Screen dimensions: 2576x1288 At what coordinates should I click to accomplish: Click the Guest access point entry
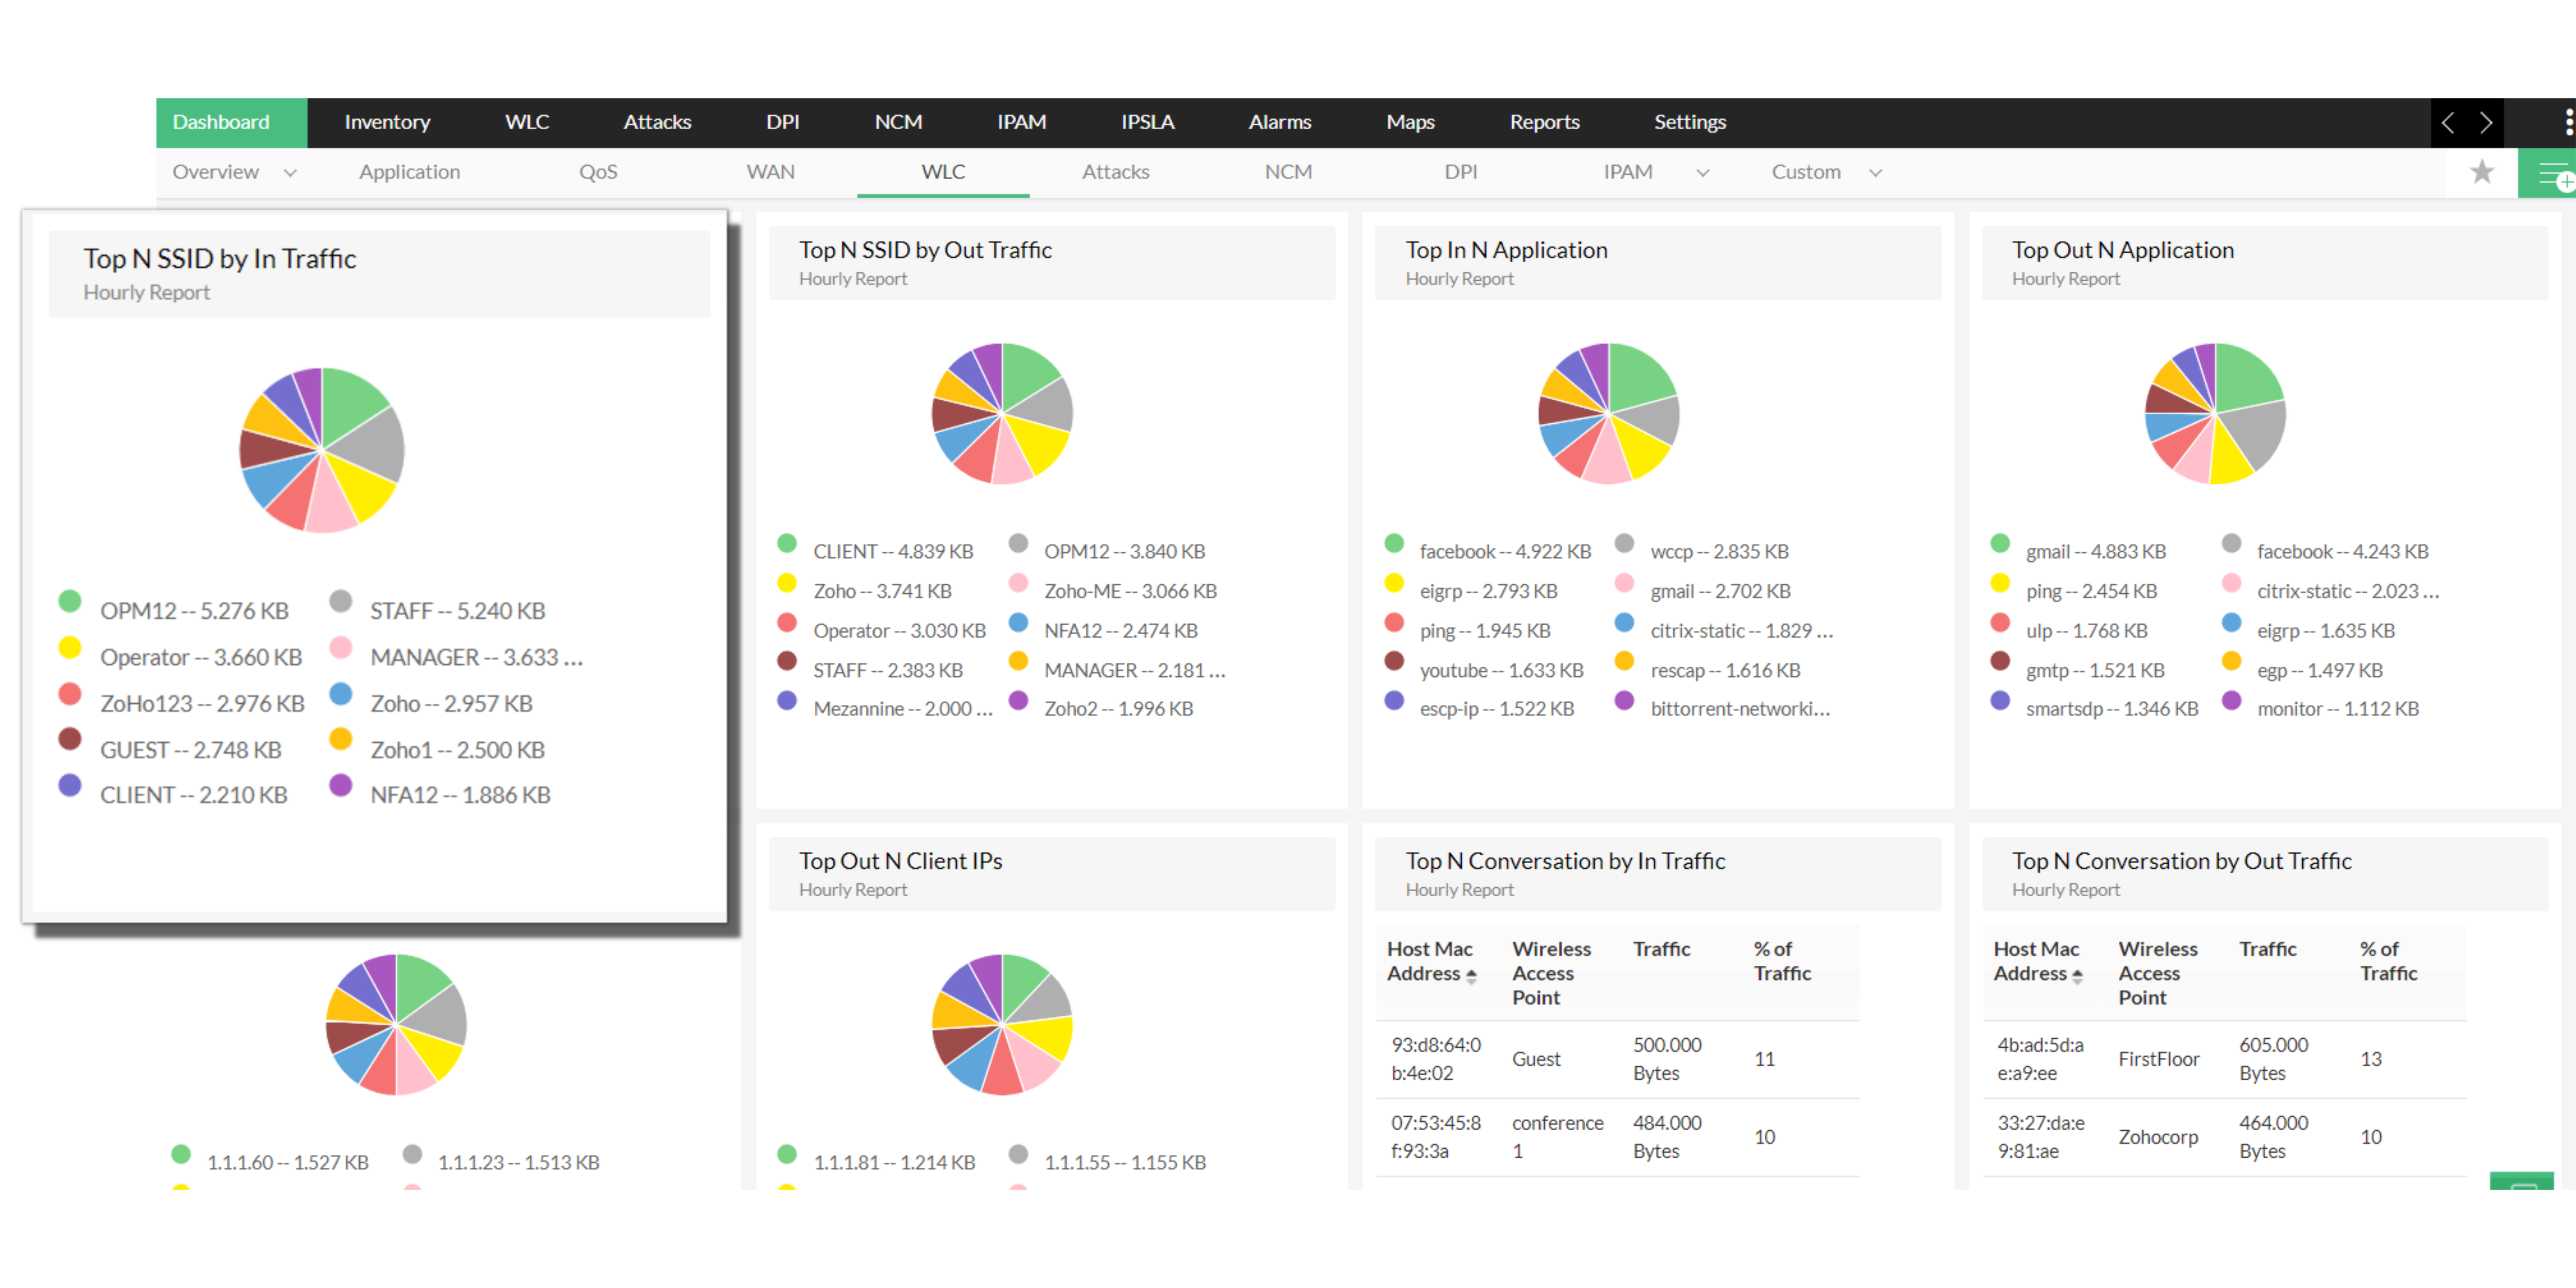click(x=1537, y=1059)
